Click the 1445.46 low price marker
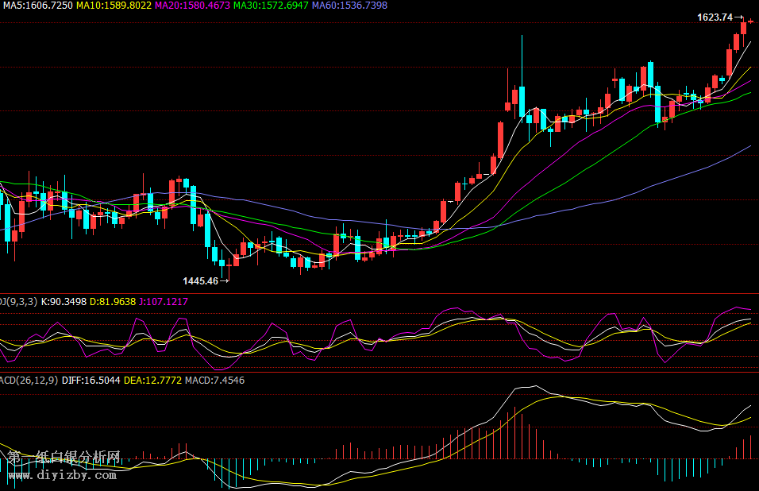This screenshot has width=759, height=491. pyautogui.click(x=200, y=280)
